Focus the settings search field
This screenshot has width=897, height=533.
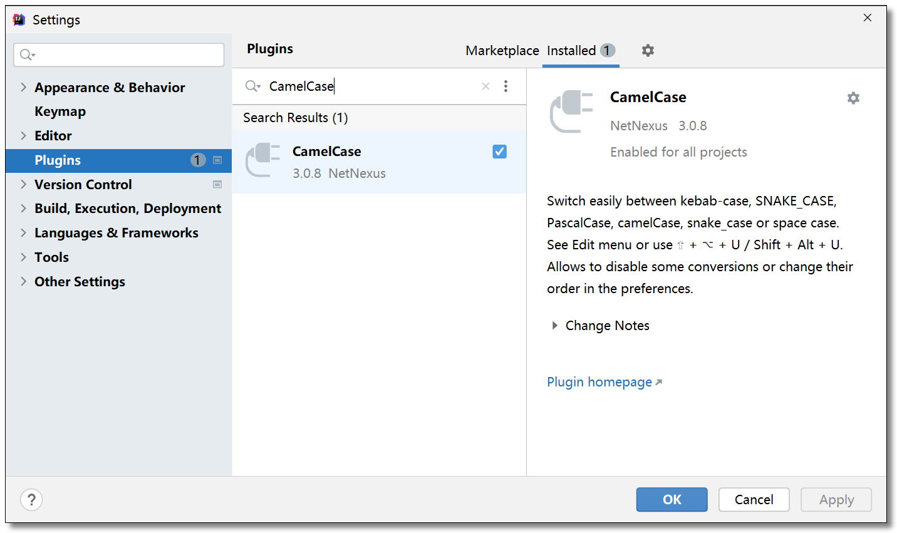pos(119,55)
